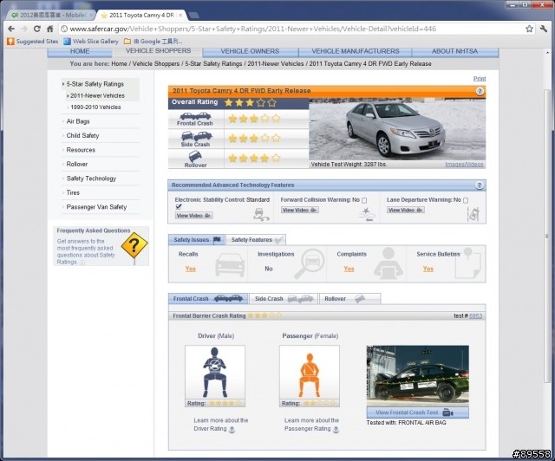Open the ABOUT NHTSA navigation tab
555x461 pixels.
[x=454, y=52]
